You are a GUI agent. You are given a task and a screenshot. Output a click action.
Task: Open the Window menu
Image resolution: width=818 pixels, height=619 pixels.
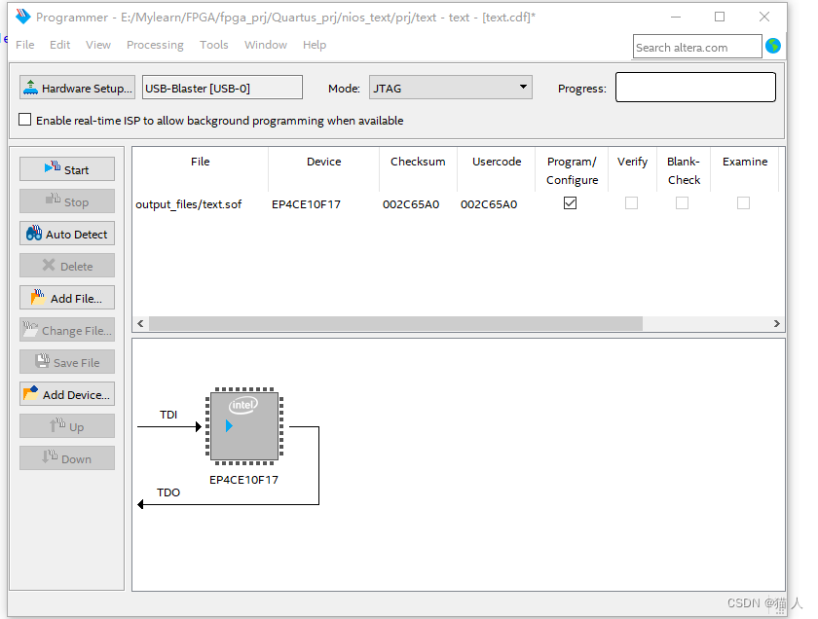pos(266,45)
